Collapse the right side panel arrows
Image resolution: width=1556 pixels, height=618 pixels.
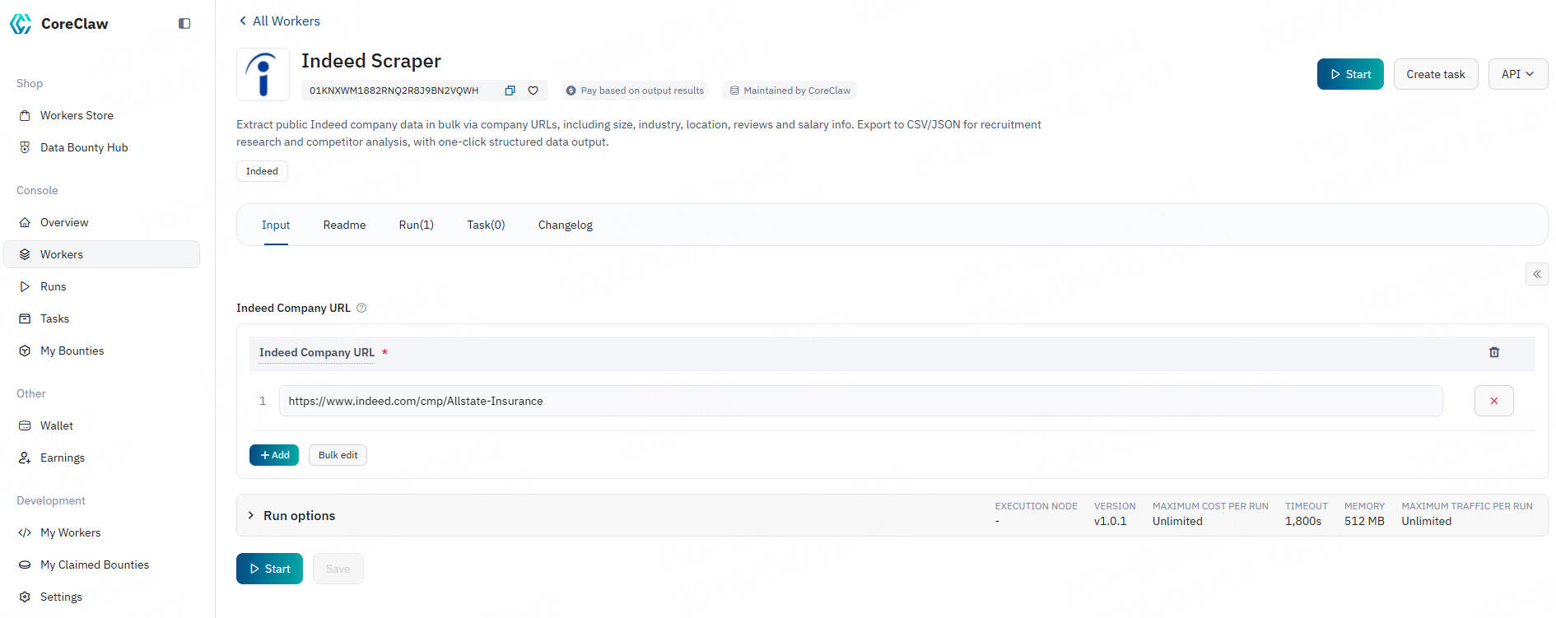click(1536, 274)
